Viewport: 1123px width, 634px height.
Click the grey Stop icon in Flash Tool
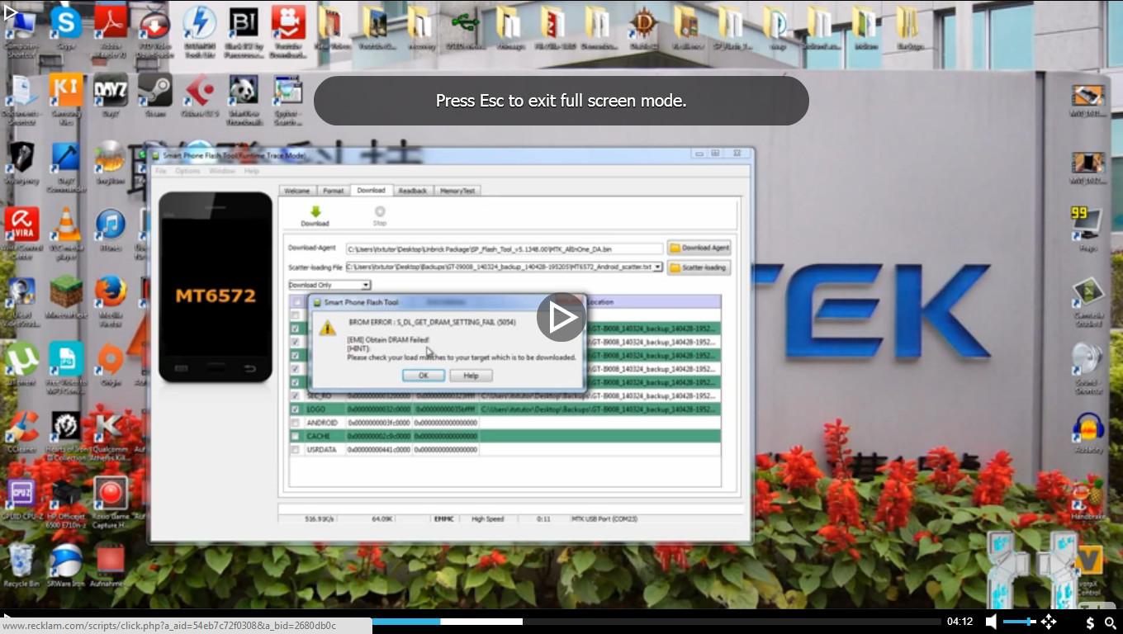[380, 212]
